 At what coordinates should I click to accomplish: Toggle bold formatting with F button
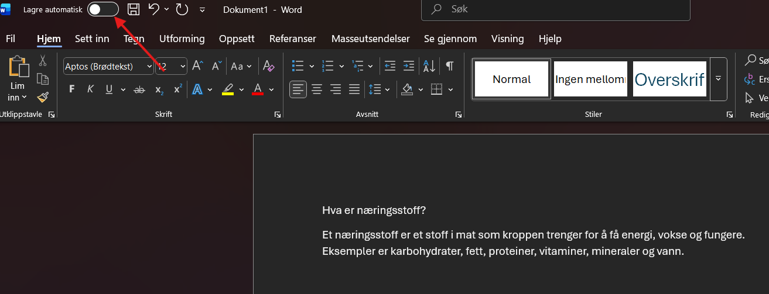[72, 89]
